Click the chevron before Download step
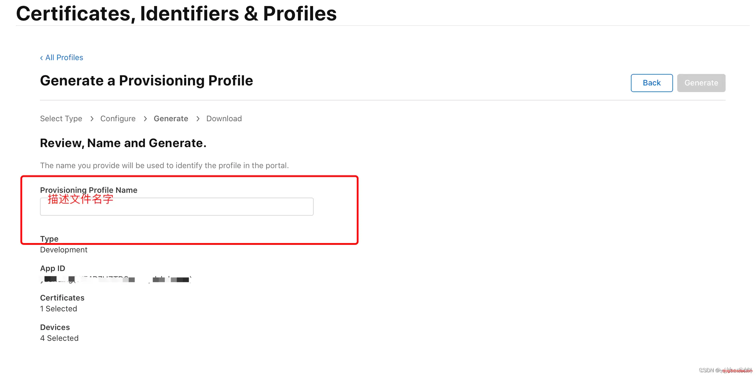 point(198,119)
